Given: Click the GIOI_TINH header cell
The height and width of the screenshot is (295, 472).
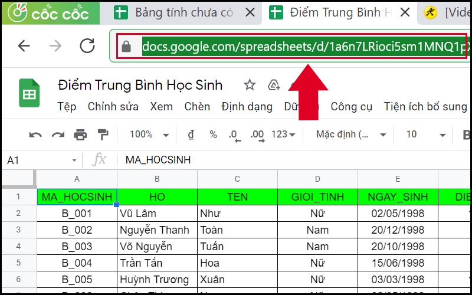Looking at the screenshot, I should (x=317, y=197).
